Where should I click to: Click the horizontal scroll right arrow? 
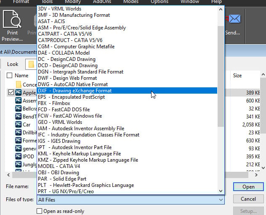(256, 175)
